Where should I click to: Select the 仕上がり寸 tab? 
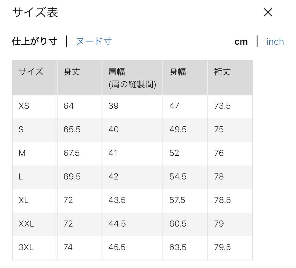tap(35, 41)
